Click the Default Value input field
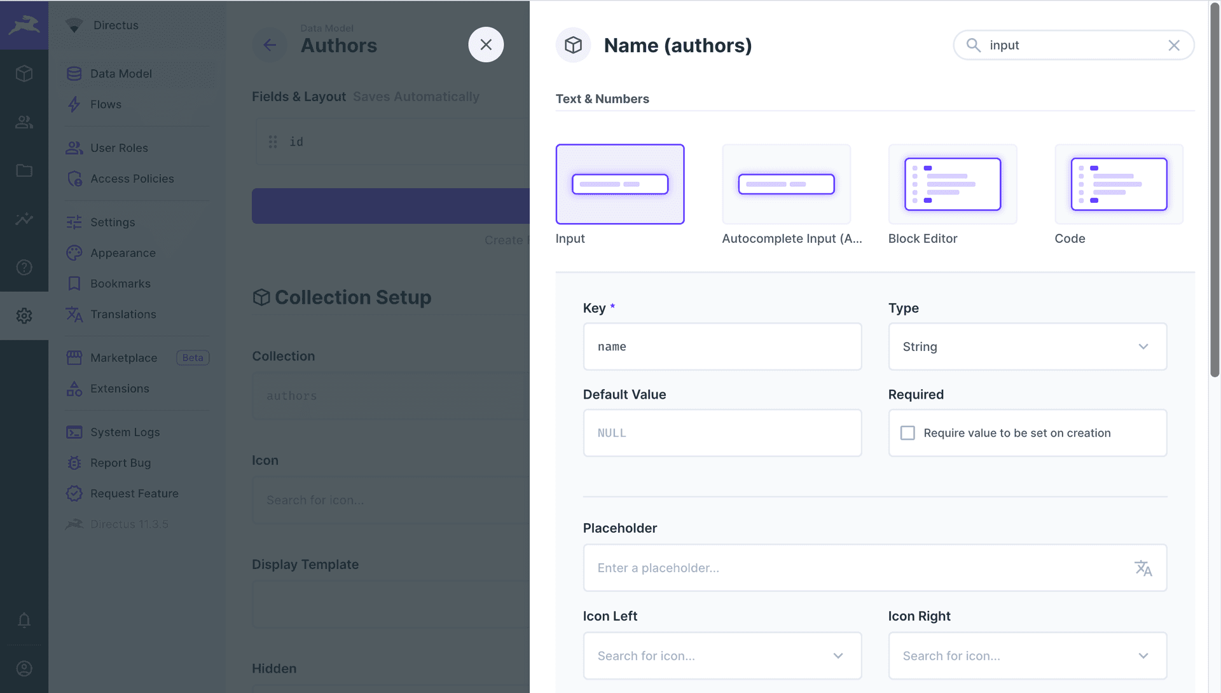This screenshot has width=1221, height=693. 722,433
